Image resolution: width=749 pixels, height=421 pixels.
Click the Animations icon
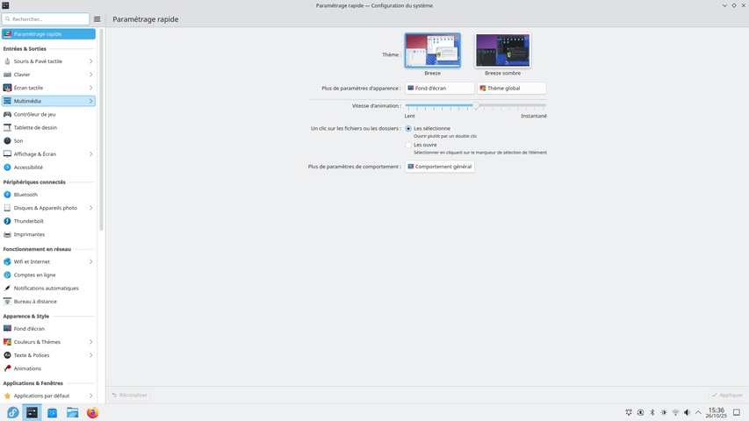coord(7,368)
